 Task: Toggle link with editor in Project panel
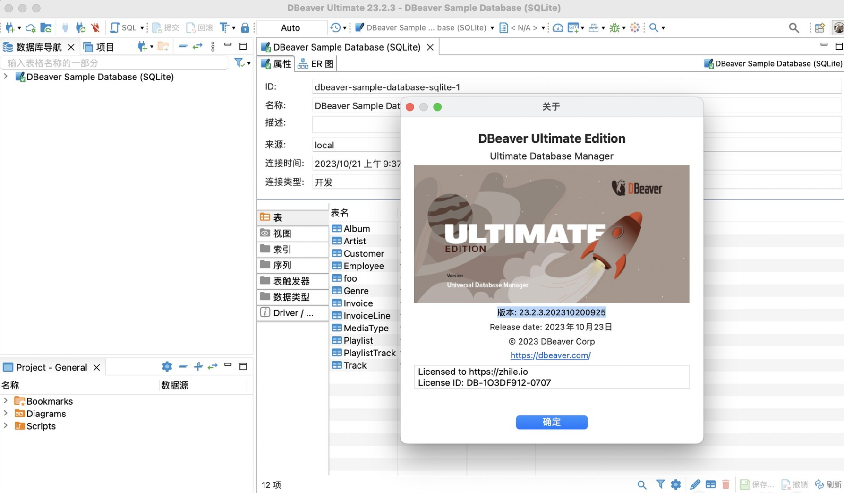pyautogui.click(x=213, y=367)
